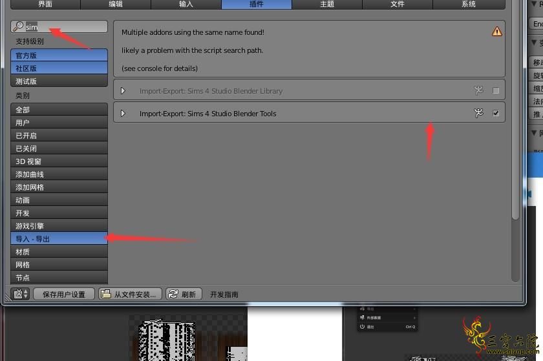Select the 添加曲线 category
Viewport: 543px width, 361px height.
click(x=59, y=174)
